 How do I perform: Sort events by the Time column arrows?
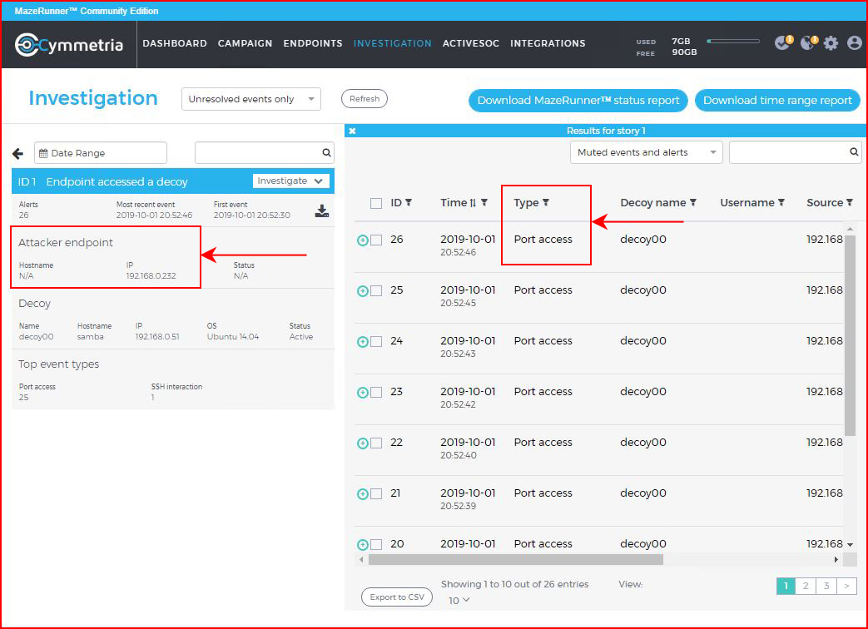point(473,203)
